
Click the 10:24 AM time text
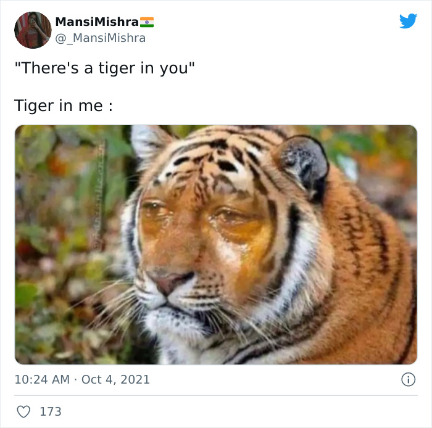(x=41, y=379)
